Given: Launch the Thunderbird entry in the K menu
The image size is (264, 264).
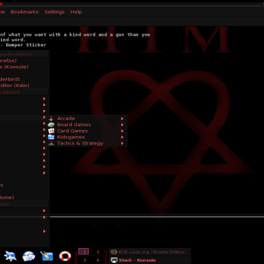Looking at the screenshot, I should tap(24, 79).
